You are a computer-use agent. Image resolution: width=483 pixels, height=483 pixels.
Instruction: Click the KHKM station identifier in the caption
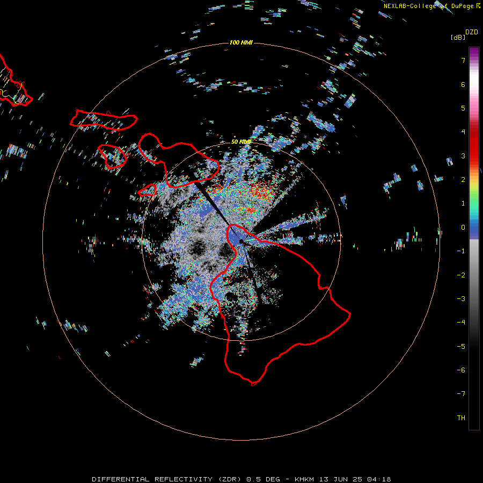304,479
